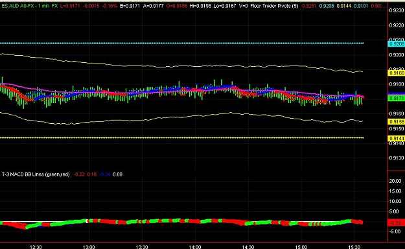Click the bid value B=0.9171
405x249 pixels.
[130, 5]
